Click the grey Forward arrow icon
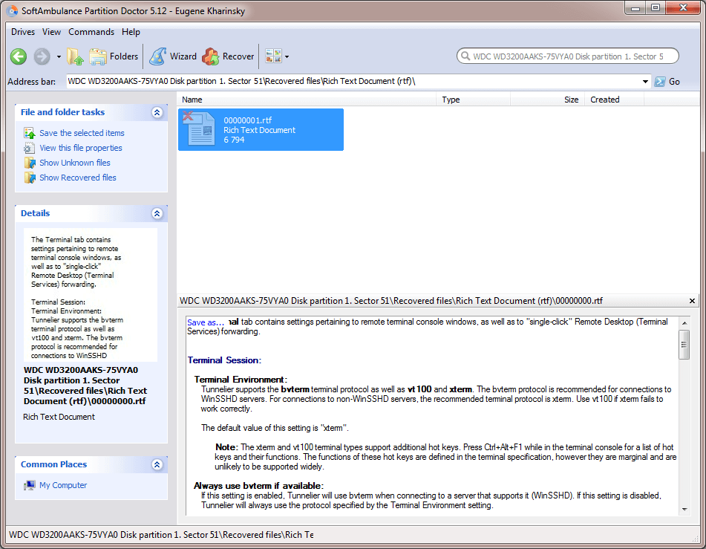The image size is (706, 549). (x=42, y=56)
